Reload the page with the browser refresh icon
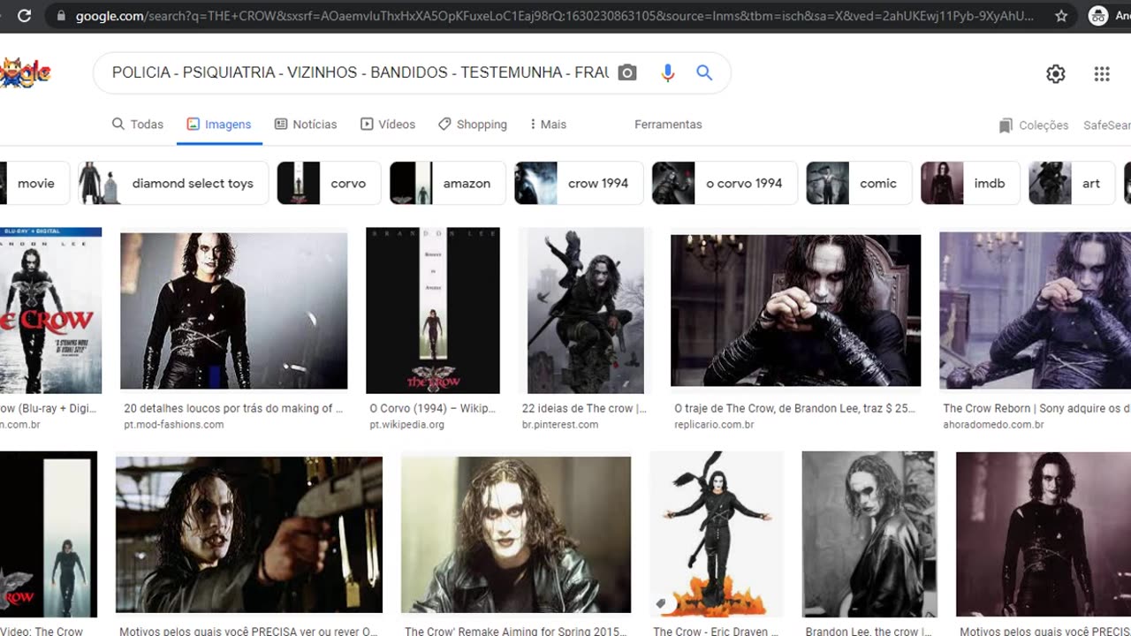Viewport: 1131px width, 636px height. 25,16
